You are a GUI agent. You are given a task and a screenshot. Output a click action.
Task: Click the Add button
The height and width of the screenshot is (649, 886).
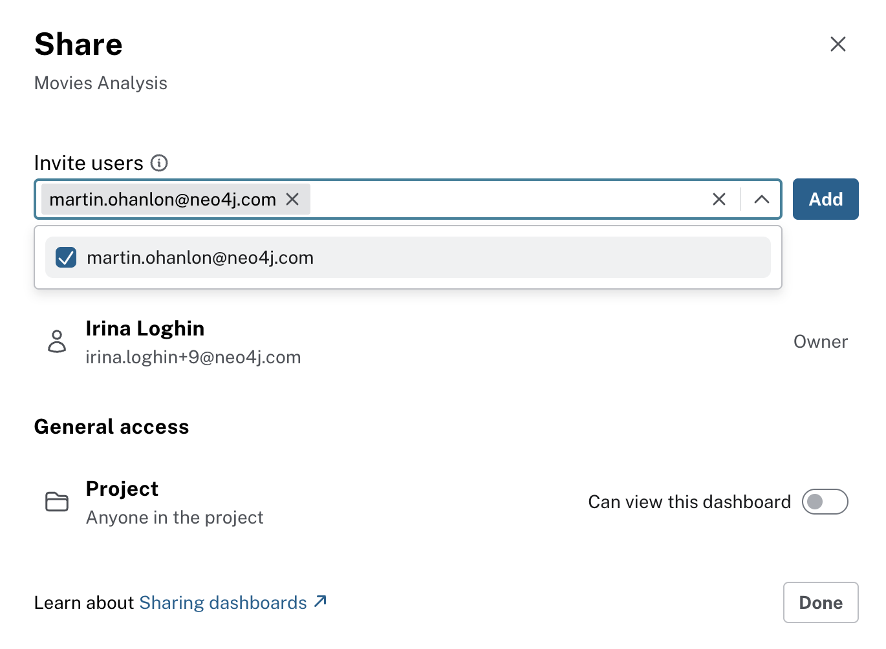coord(825,199)
